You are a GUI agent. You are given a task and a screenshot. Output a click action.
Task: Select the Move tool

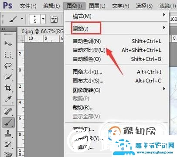pyautogui.click(x=8, y=43)
